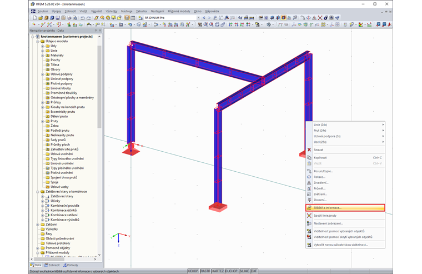The height and width of the screenshot is (274, 422).
Task: Collapse the Údaje o modelu tree node
Action: (38, 42)
